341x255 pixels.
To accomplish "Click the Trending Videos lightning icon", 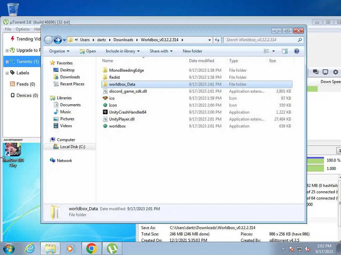I will pos(13,39).
